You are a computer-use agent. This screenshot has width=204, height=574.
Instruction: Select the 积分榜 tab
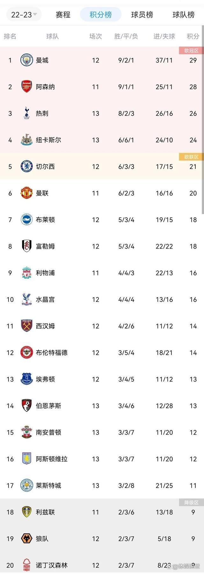(100, 15)
